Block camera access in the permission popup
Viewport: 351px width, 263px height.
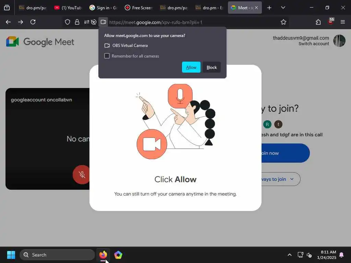click(x=211, y=67)
